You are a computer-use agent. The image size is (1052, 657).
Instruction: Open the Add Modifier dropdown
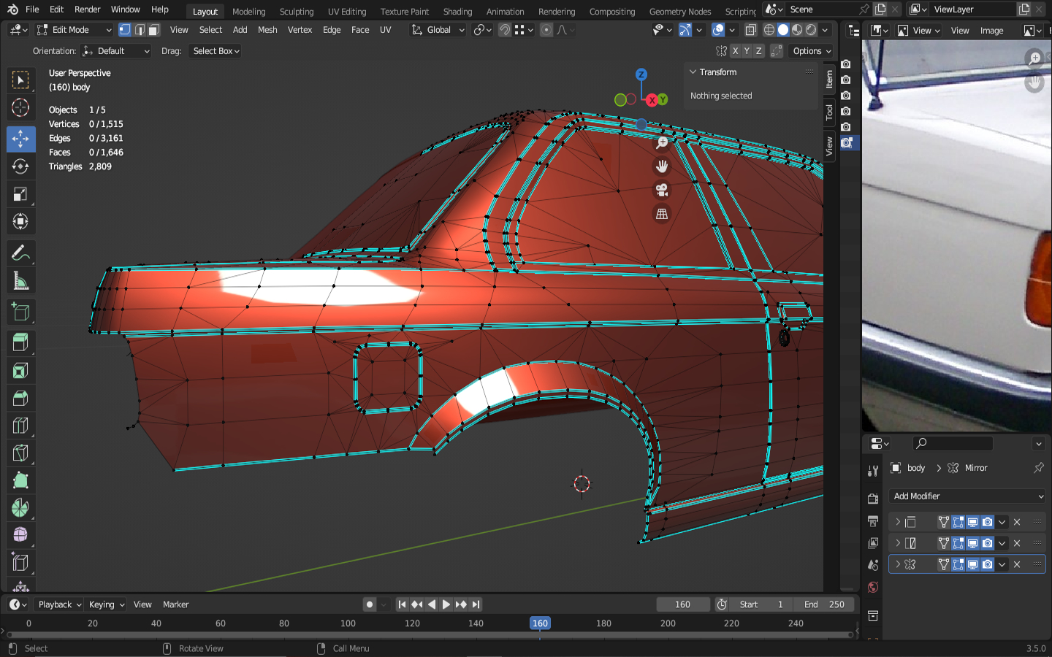click(x=967, y=496)
